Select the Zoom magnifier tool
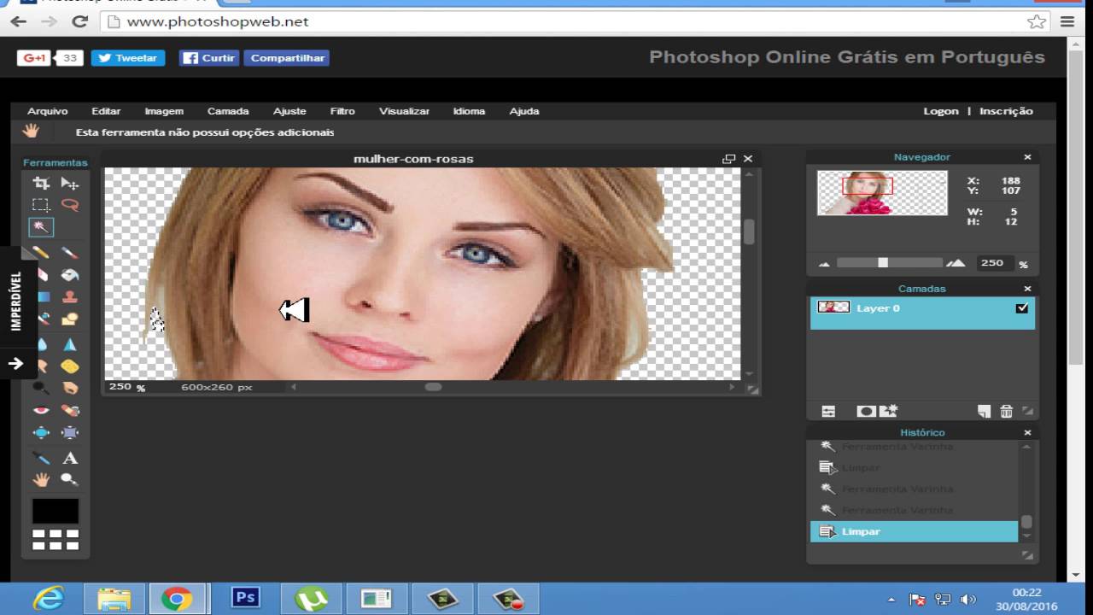This screenshot has width=1093, height=615. coord(70,480)
